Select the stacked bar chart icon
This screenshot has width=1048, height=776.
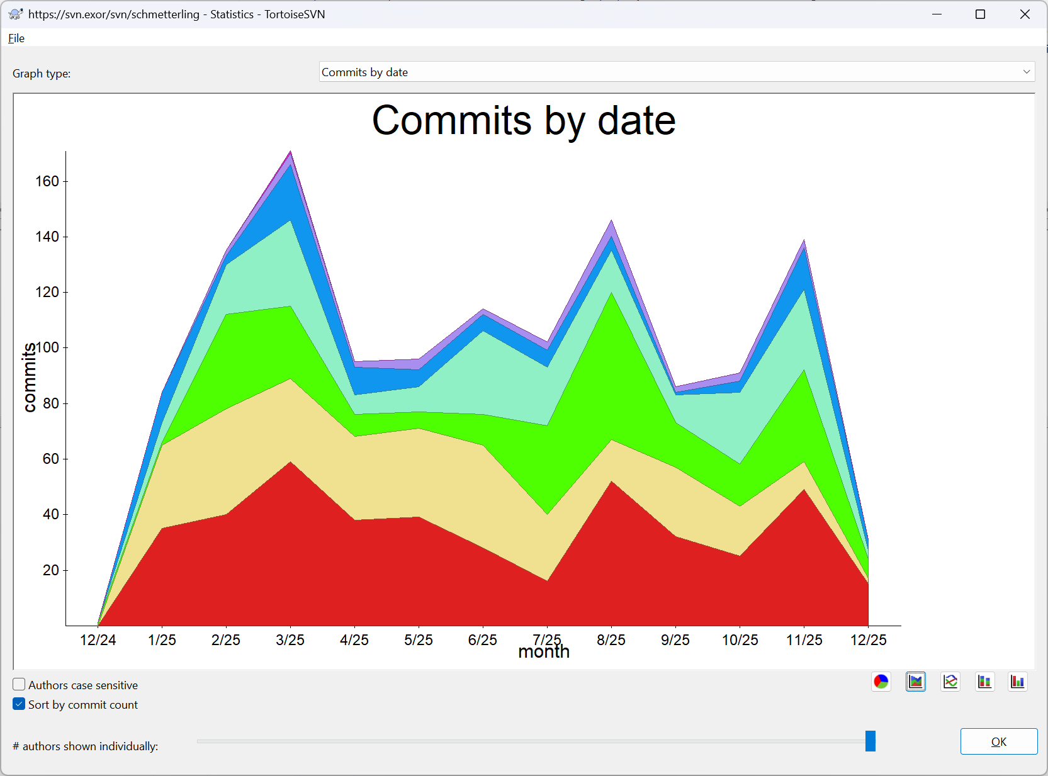click(x=984, y=682)
